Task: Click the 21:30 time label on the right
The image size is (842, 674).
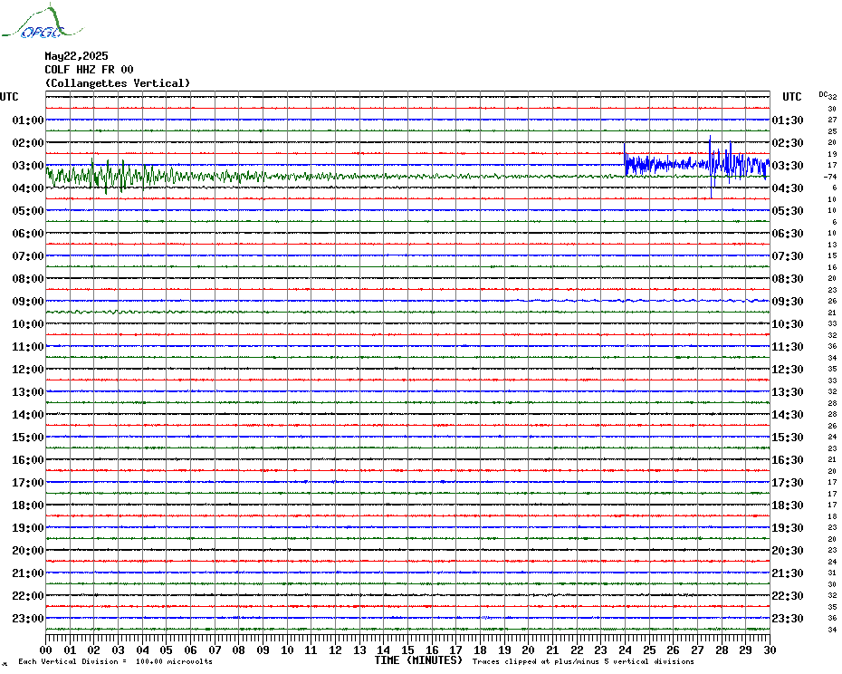Action: click(787, 573)
